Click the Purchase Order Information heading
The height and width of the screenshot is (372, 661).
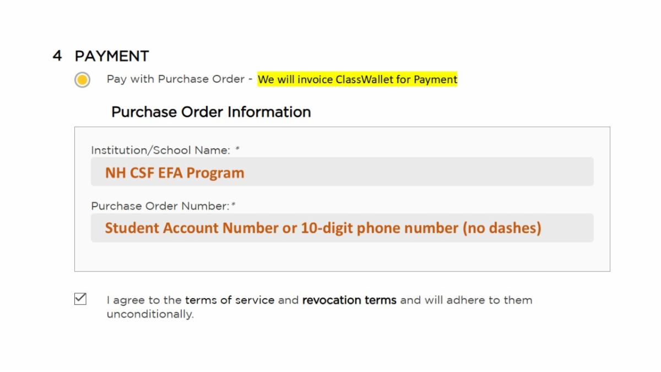211,112
